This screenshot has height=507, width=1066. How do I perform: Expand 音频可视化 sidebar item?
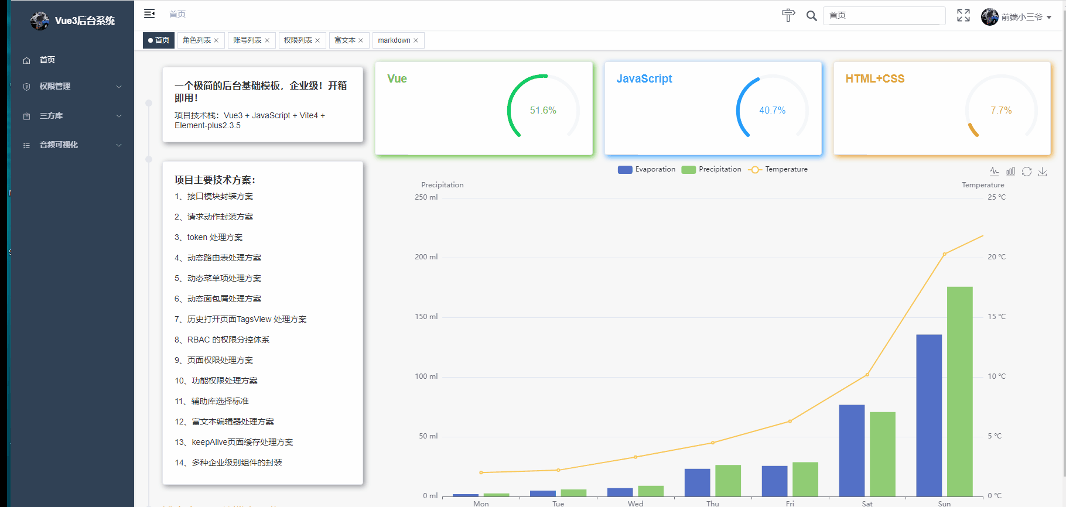point(71,145)
